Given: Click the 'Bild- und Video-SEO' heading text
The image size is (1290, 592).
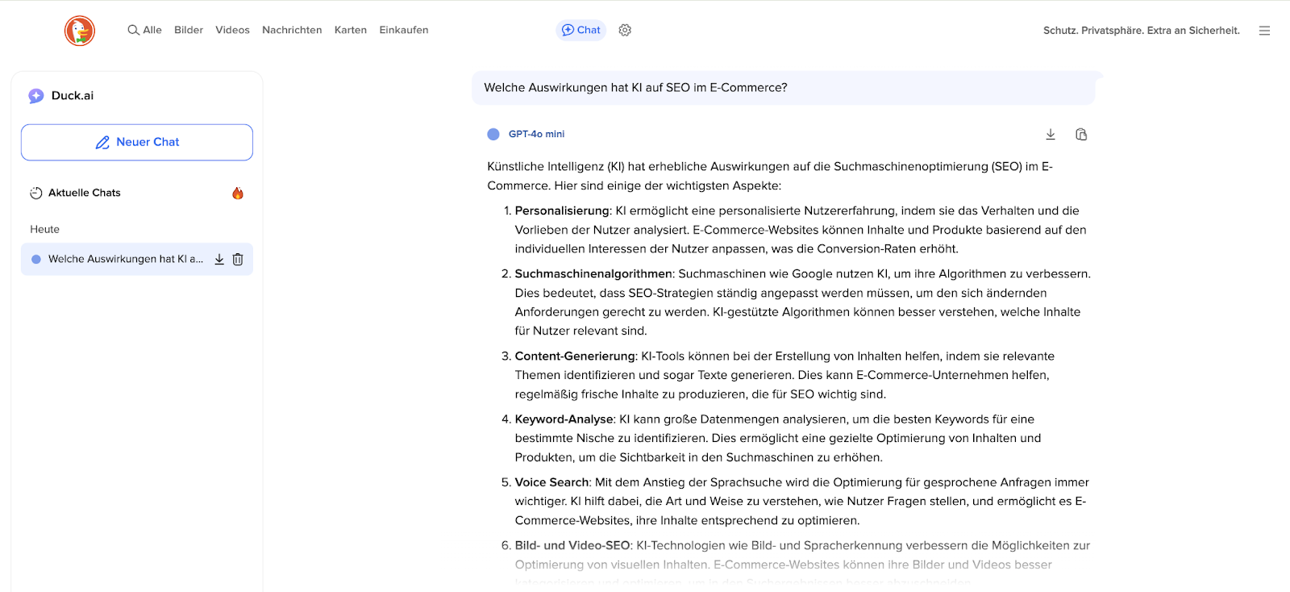Looking at the screenshot, I should pos(572,545).
